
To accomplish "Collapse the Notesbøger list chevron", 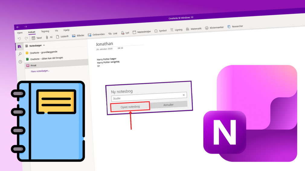I will (x=44, y=45).
